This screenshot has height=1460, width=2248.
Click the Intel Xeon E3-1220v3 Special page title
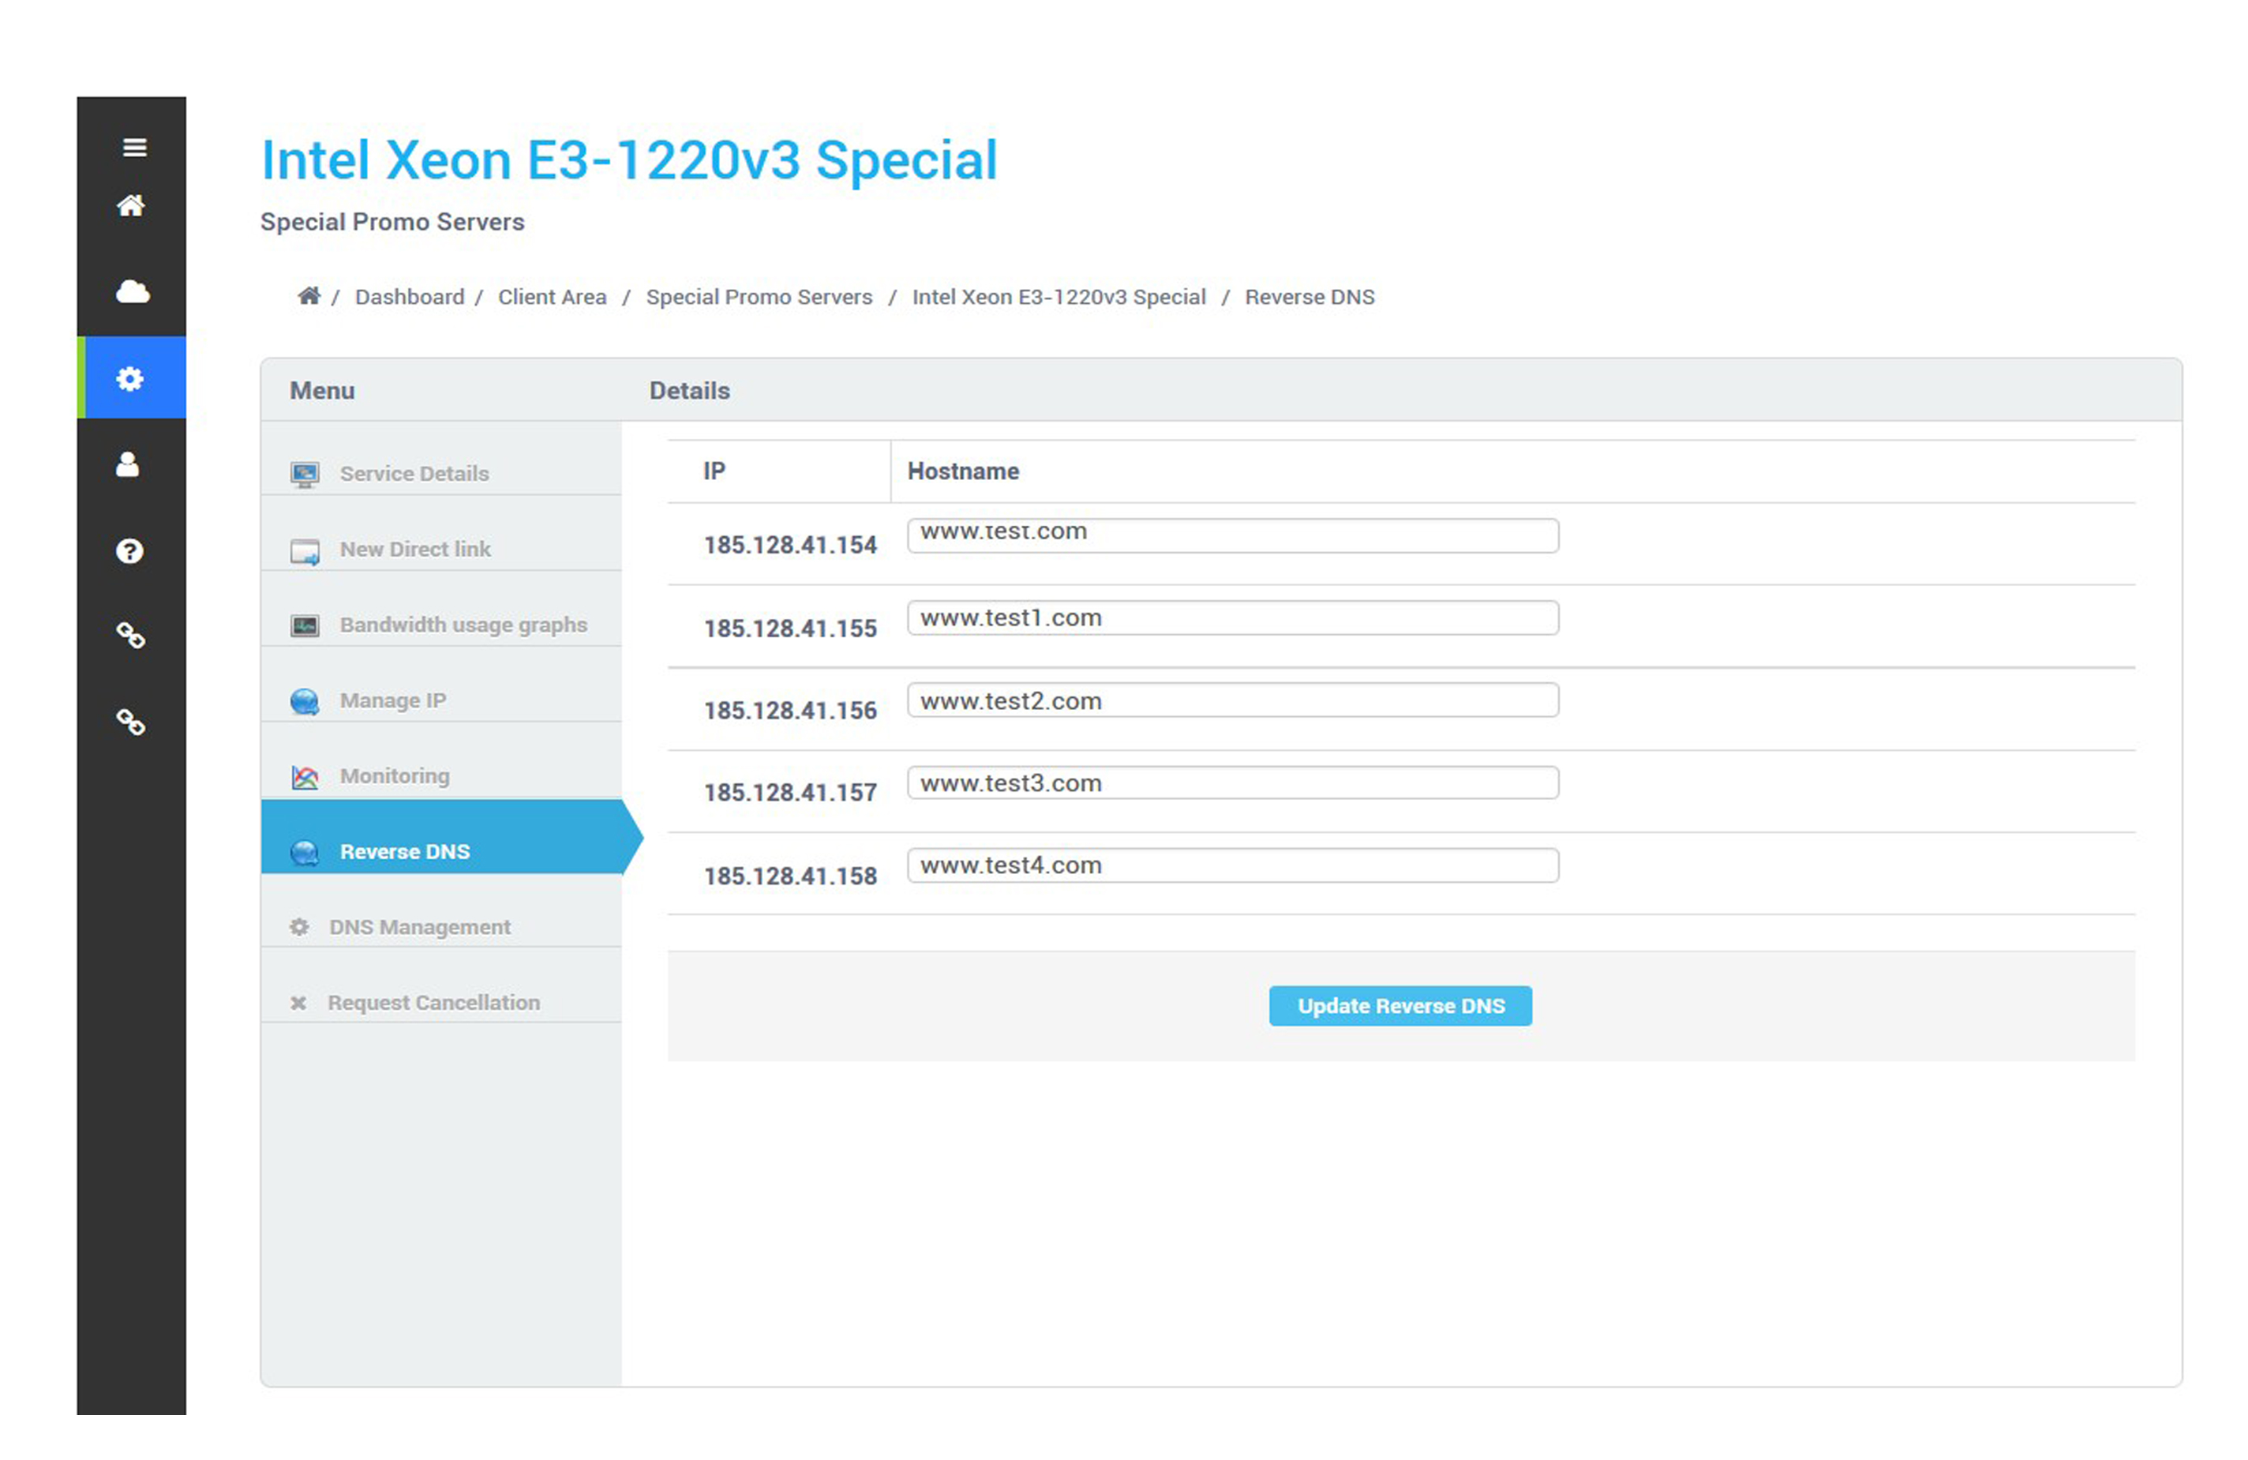(x=629, y=160)
